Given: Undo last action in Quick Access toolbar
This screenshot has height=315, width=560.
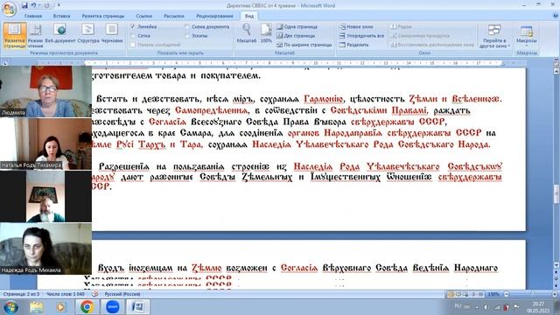Looking at the screenshot, I should click(33, 5).
